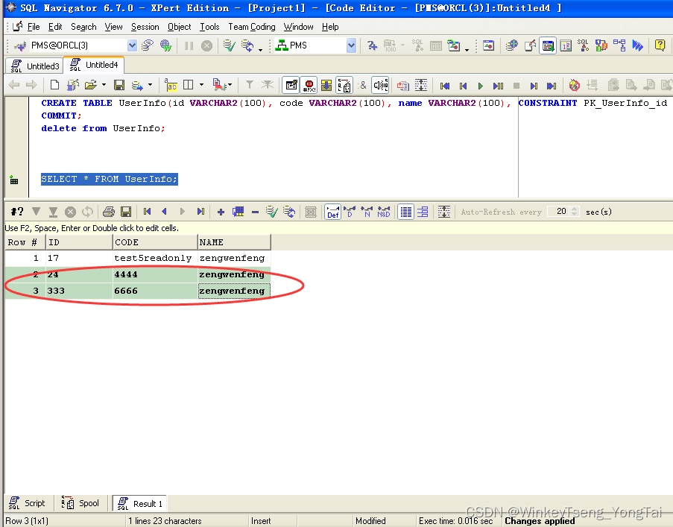Click the printer icon in results toolbar
Viewport: 673px width, 527px height.
[109, 212]
